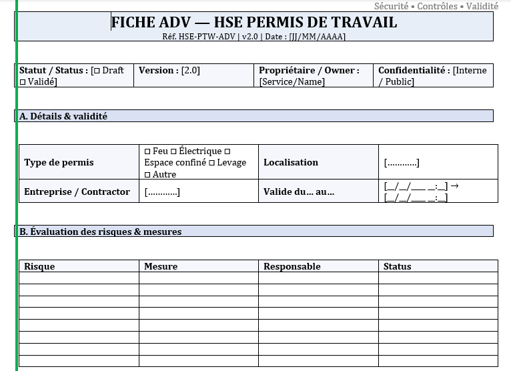The image size is (511, 371).
Task: Enable the Levage checkbox
Action: (x=211, y=163)
